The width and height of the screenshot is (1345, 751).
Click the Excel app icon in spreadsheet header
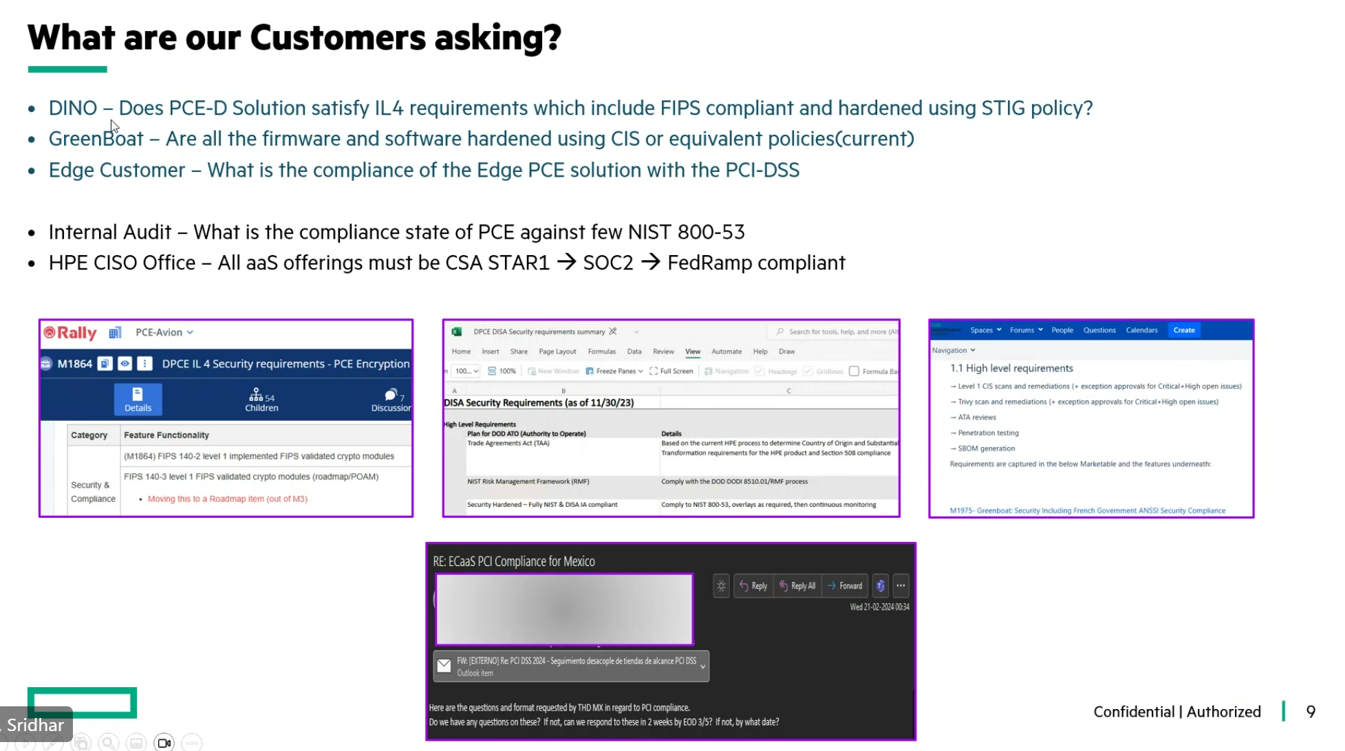pyautogui.click(x=456, y=331)
